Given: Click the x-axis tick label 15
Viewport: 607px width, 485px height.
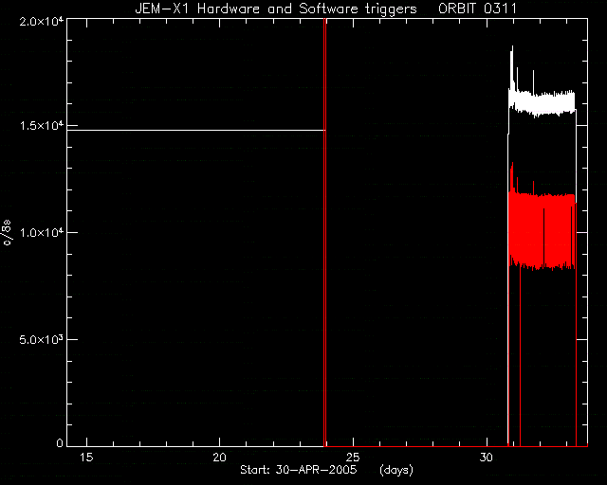Looking at the screenshot, I should [86, 458].
